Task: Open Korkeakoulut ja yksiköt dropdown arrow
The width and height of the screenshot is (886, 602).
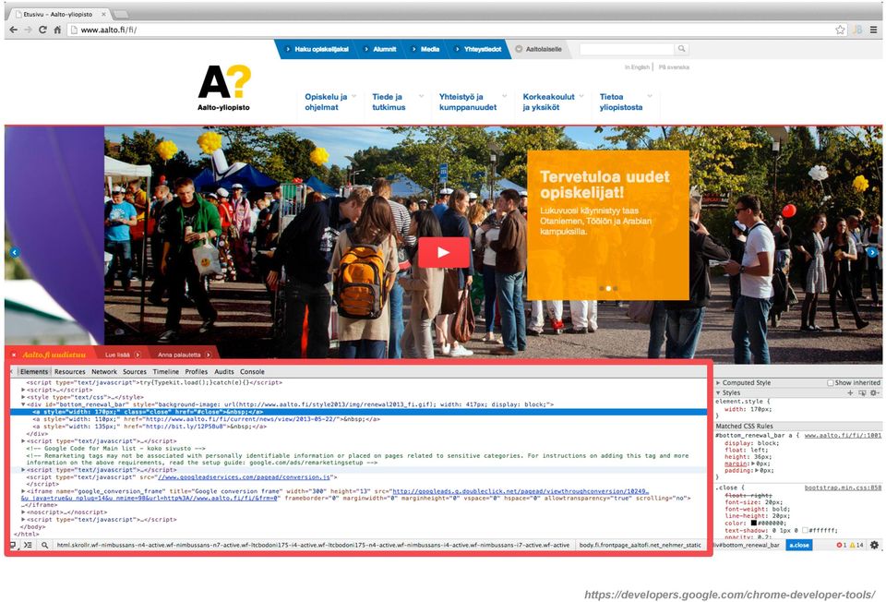Action: [x=581, y=96]
